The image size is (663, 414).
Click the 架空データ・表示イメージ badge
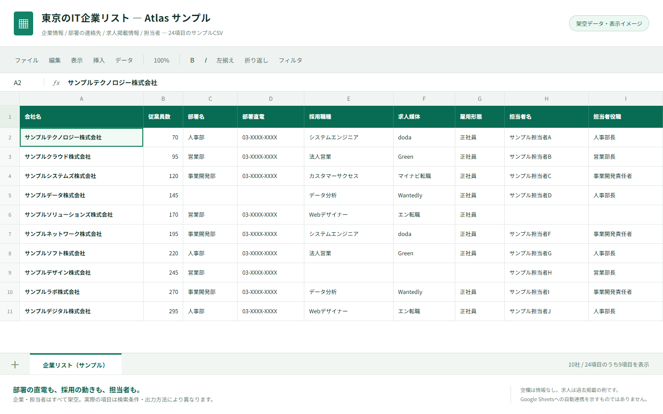(609, 23)
